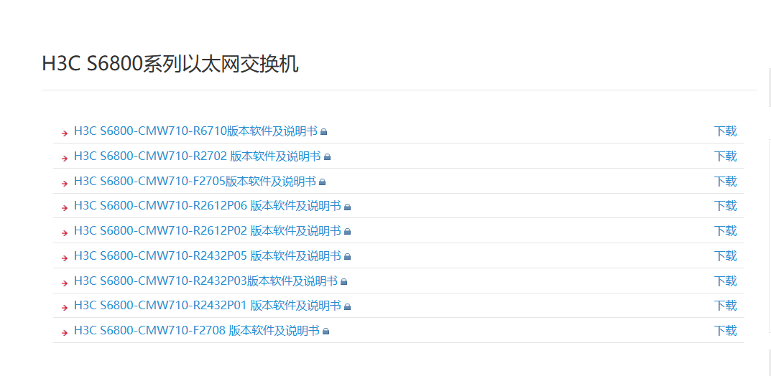The width and height of the screenshot is (771, 376).
Task: Click the lock icon beside R2432P03 entry
Action: coord(343,282)
